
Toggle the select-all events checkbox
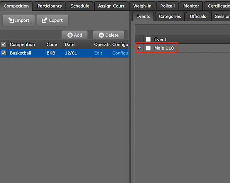[148, 39]
